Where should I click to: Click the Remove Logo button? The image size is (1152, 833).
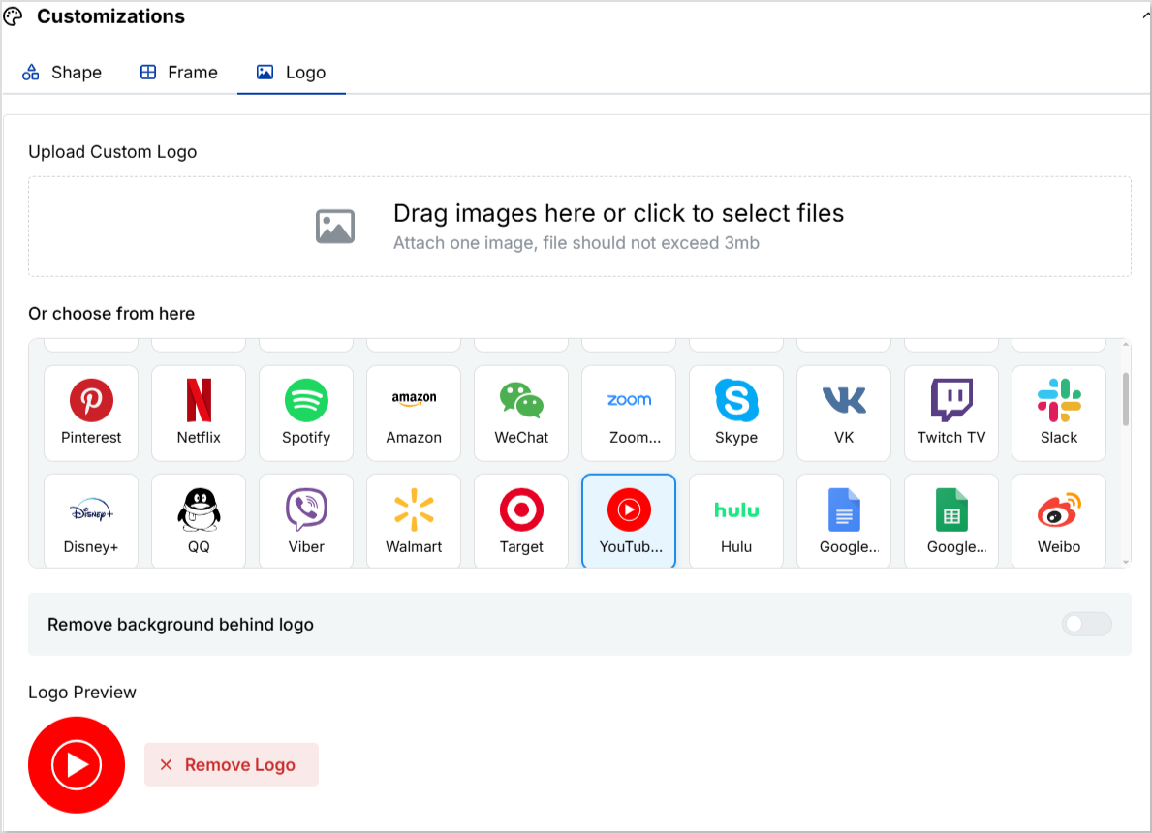click(x=232, y=764)
